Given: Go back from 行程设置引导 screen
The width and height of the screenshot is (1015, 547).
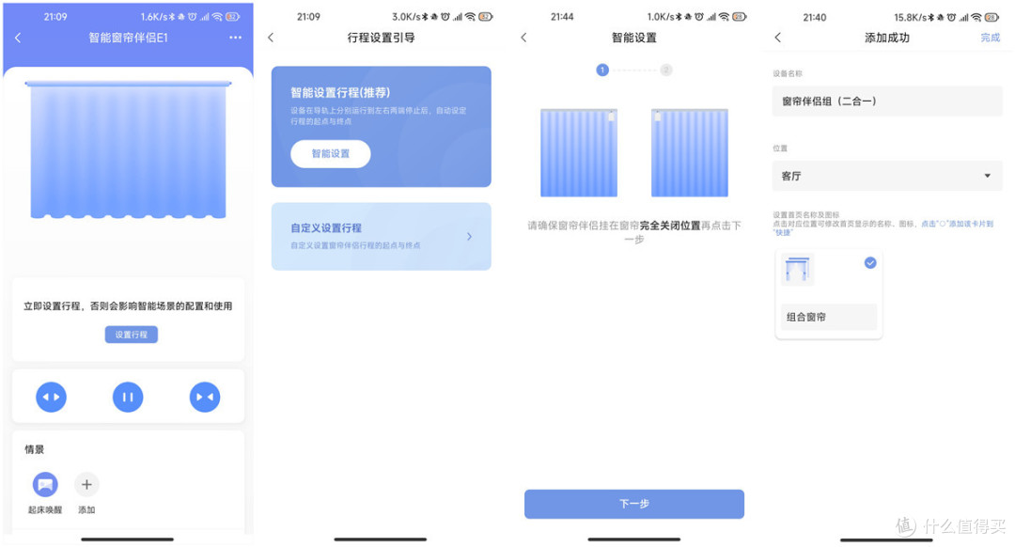Looking at the screenshot, I should [x=272, y=38].
